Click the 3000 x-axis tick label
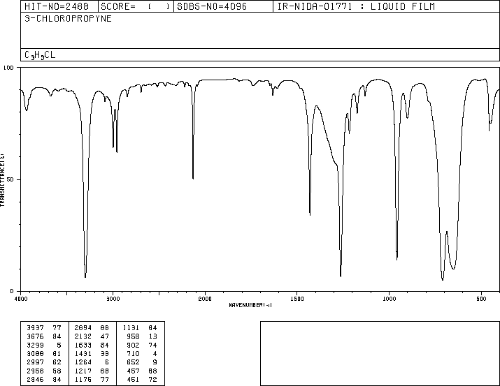500x386 pixels. click(113, 299)
